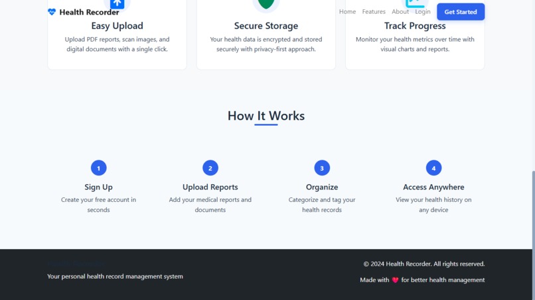The height and width of the screenshot is (300, 535).
Task: Select the Organize step title
Action: (x=322, y=187)
